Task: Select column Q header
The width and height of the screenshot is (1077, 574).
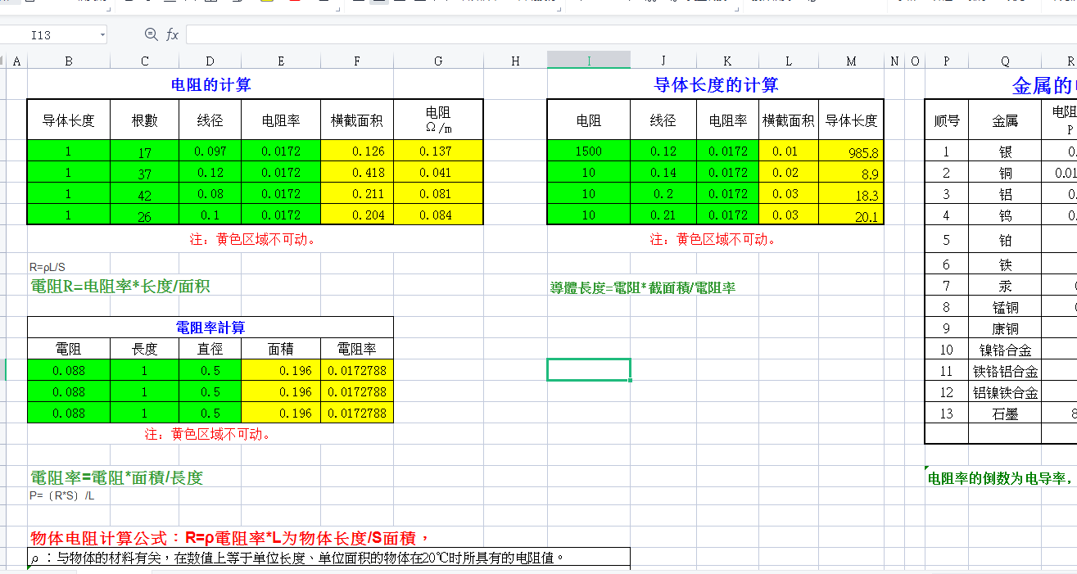Action: click(1005, 61)
